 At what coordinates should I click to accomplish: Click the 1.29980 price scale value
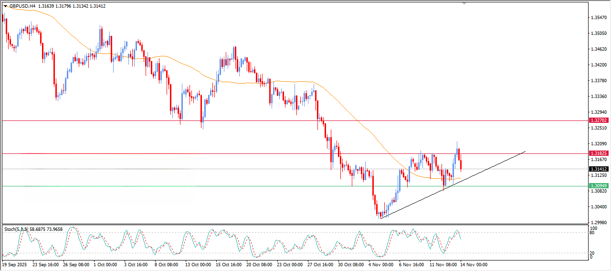[599, 222]
